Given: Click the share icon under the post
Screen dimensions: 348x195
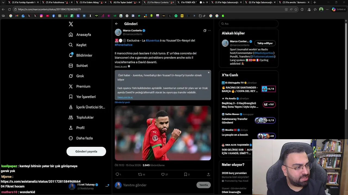Looking at the screenshot, I should [x=208, y=174].
